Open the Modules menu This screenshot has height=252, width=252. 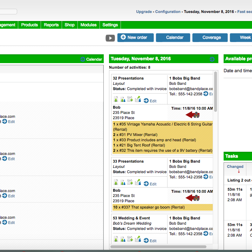[88, 25]
